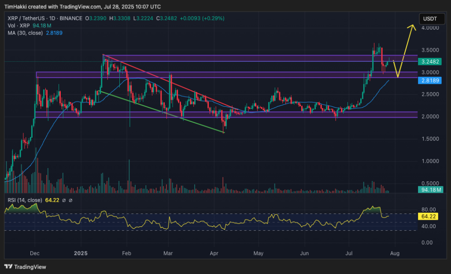This screenshot has width=451, height=274.
Task: Click the blue 2.8189 MA price tag
Action: click(x=429, y=81)
